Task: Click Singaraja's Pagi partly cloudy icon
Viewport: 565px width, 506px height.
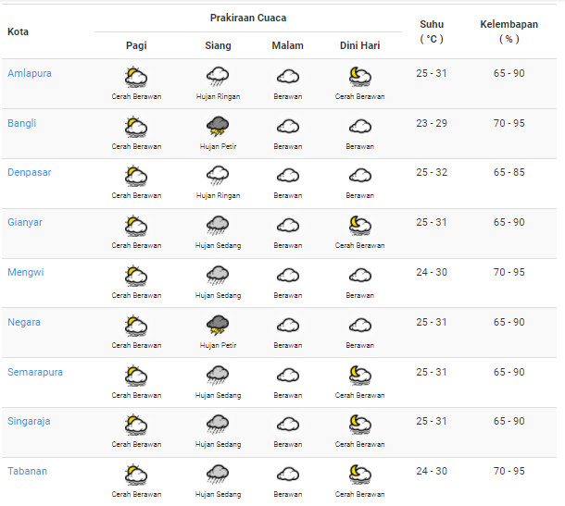Action: (136, 425)
